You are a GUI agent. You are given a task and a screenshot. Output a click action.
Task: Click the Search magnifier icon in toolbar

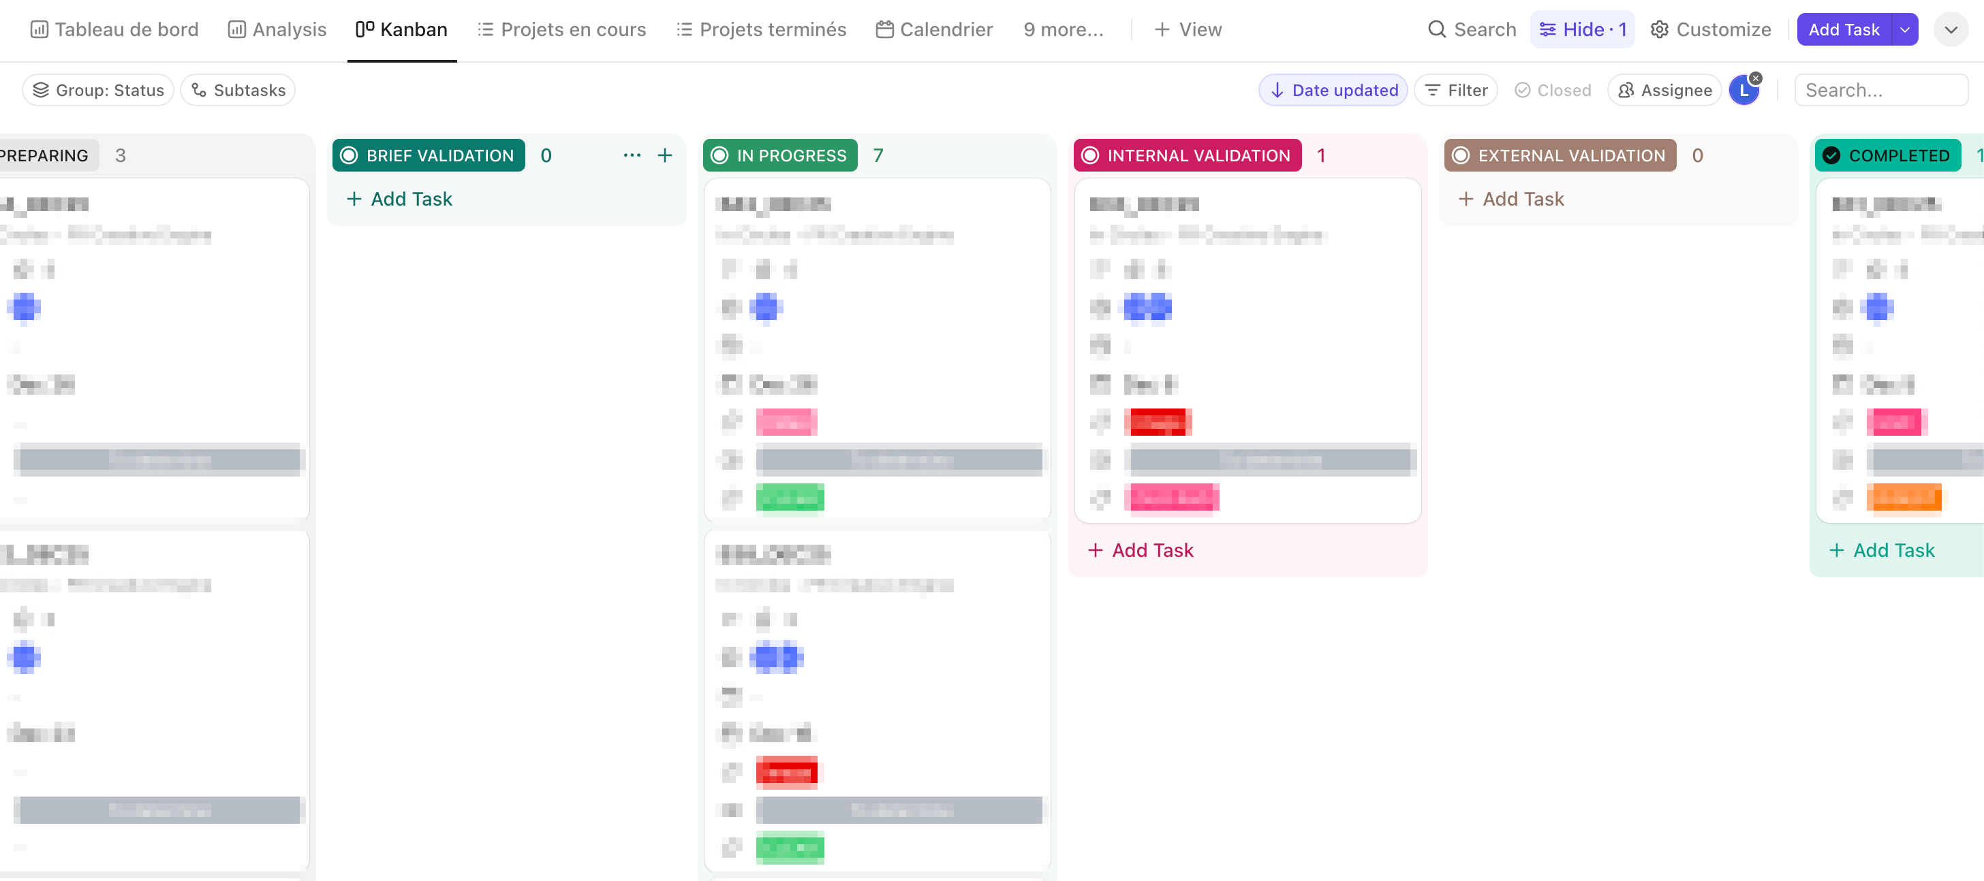[1436, 29]
